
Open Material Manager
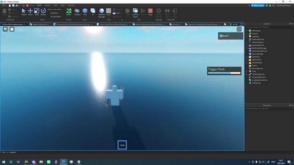(102, 13)
